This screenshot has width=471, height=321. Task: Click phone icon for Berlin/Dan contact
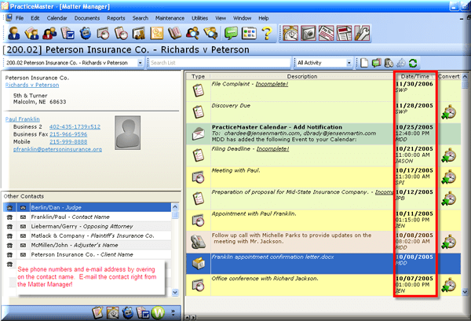click(x=9, y=207)
